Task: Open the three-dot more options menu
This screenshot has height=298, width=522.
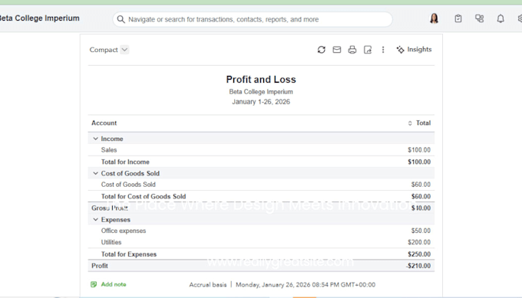Action: 383,50
